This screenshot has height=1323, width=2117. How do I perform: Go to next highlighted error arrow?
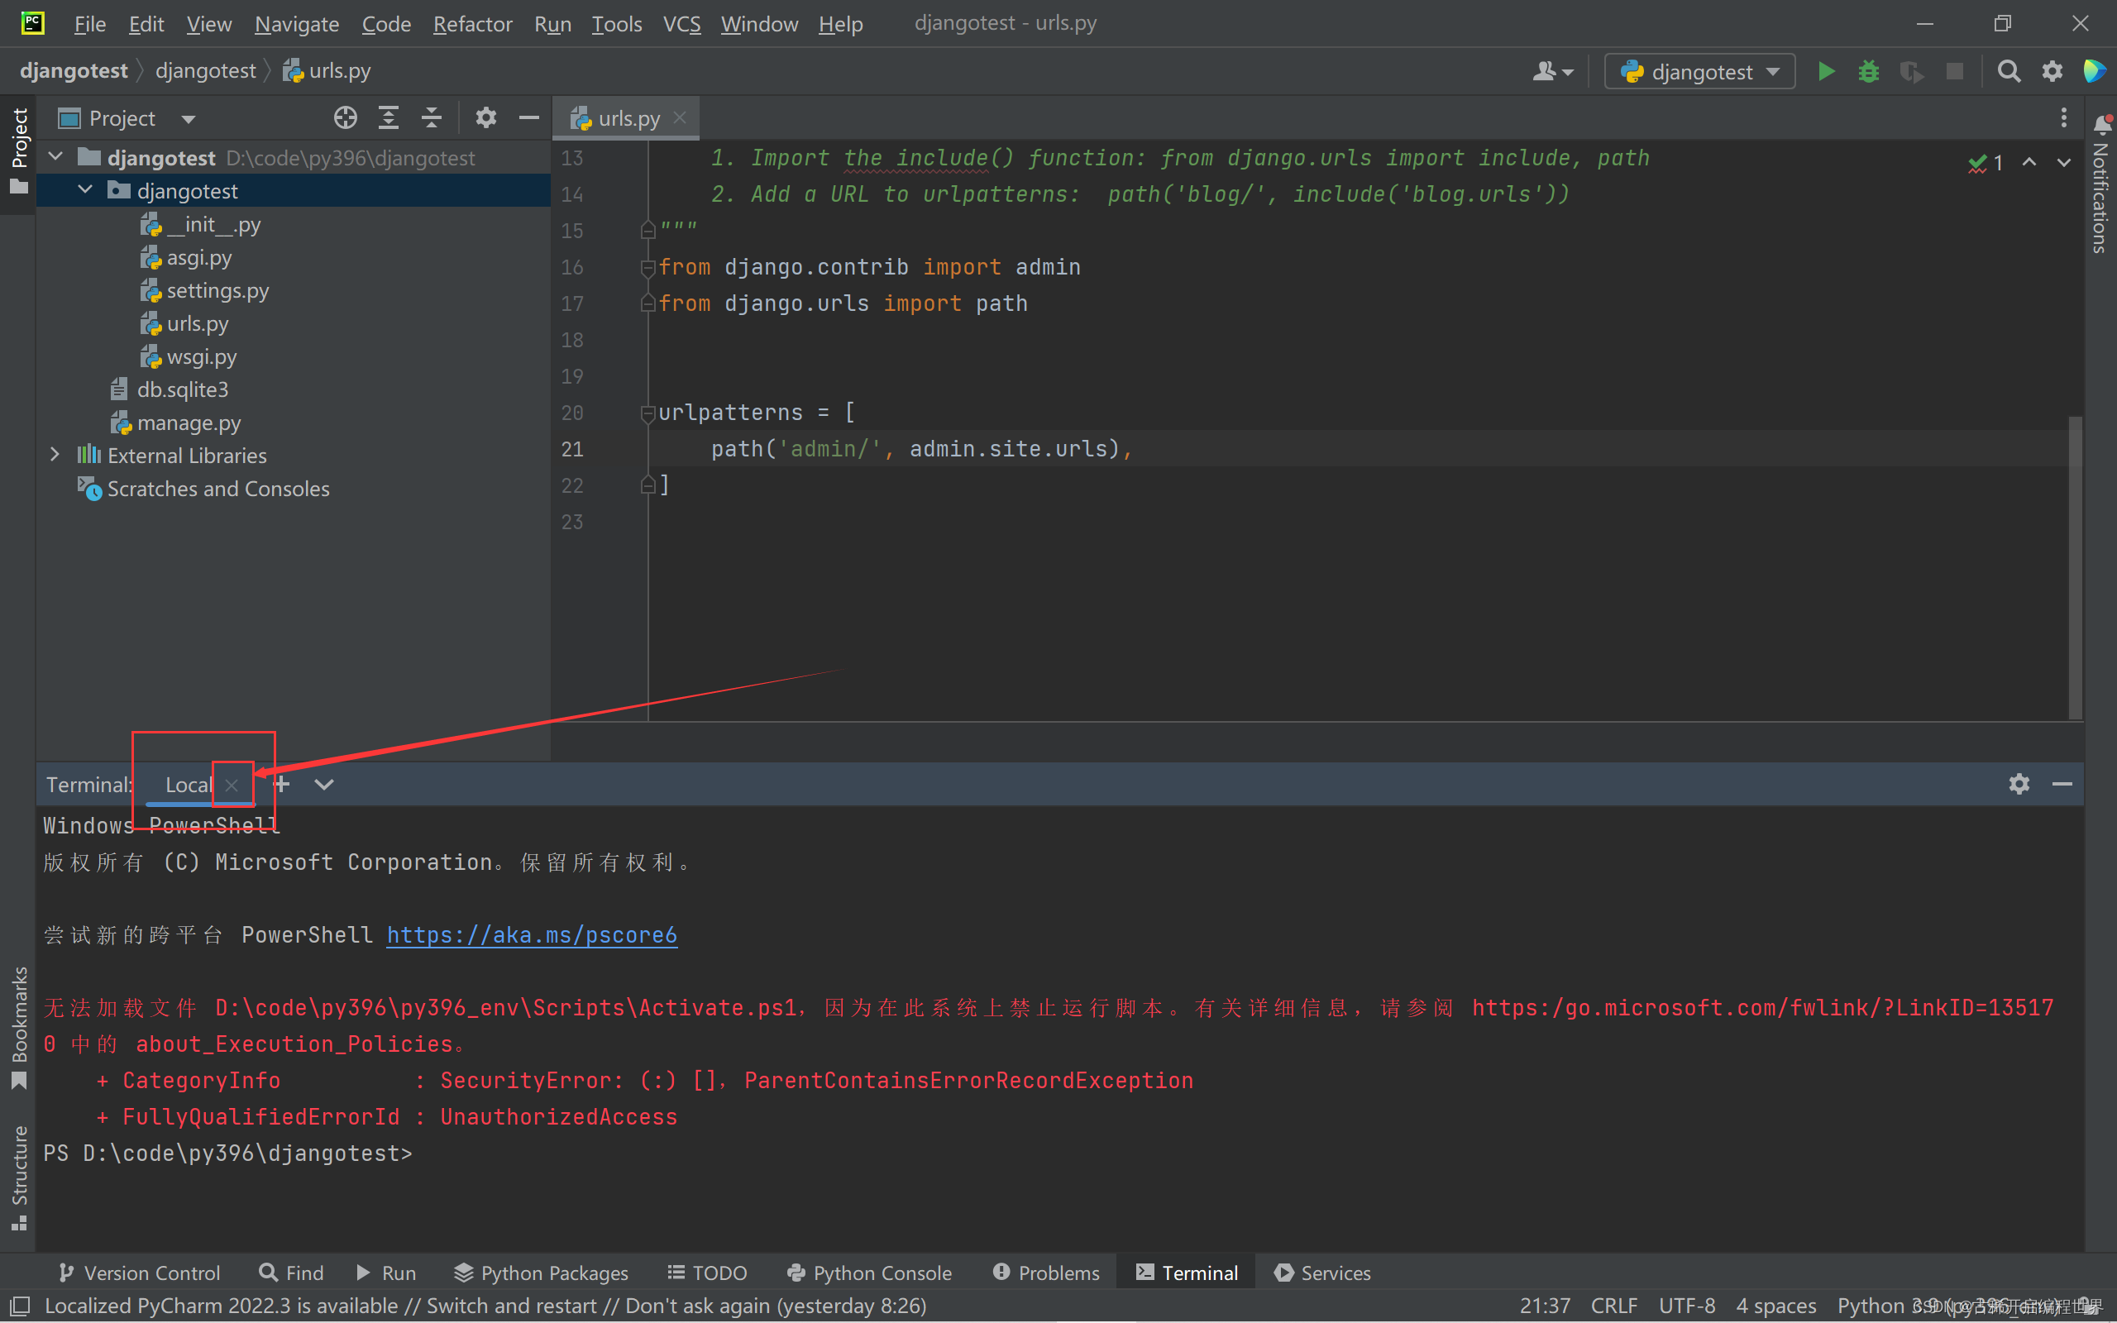tap(2063, 163)
